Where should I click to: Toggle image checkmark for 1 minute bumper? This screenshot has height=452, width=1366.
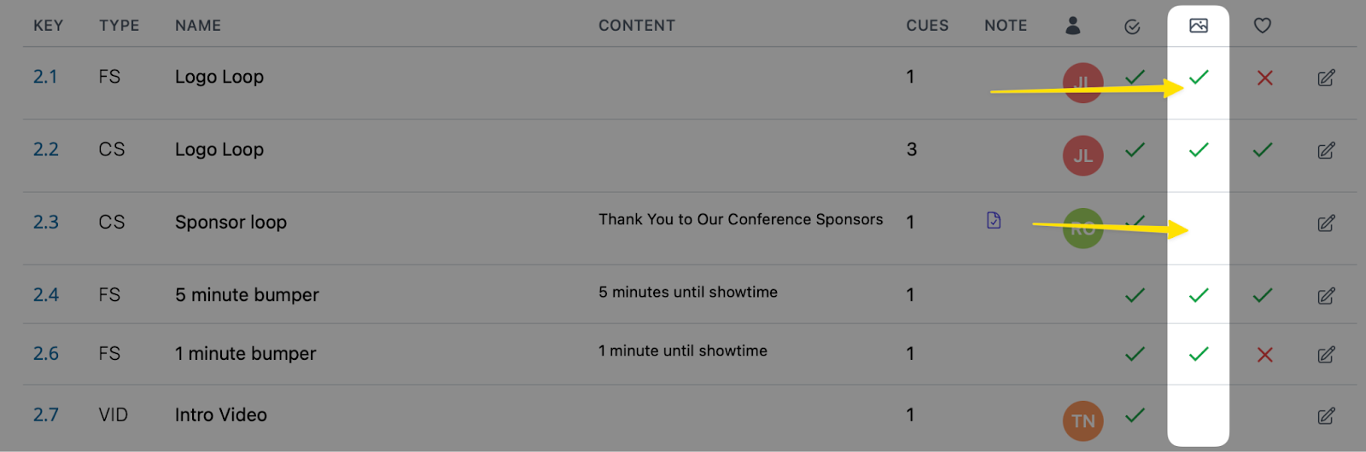point(1199,353)
